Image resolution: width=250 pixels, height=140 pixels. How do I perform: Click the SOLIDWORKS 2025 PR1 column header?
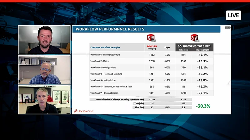pos(194,45)
